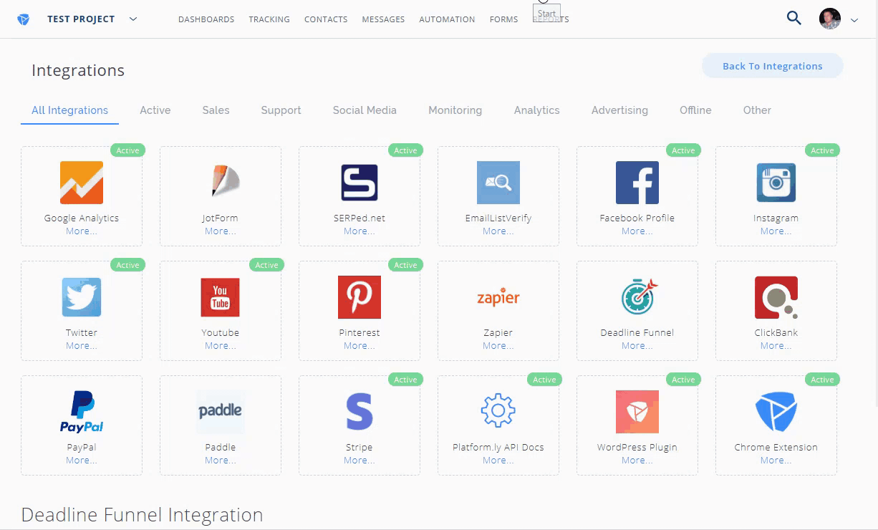Switch to the Monitoring tab
Screen dimensions: 878x530
pyautogui.click(x=455, y=110)
